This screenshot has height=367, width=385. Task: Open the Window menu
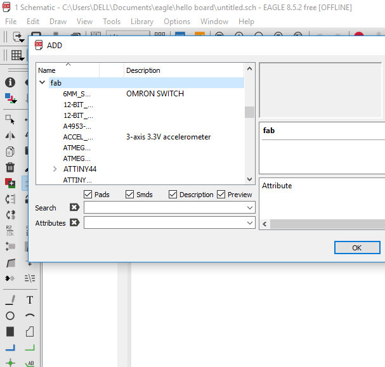click(x=214, y=22)
